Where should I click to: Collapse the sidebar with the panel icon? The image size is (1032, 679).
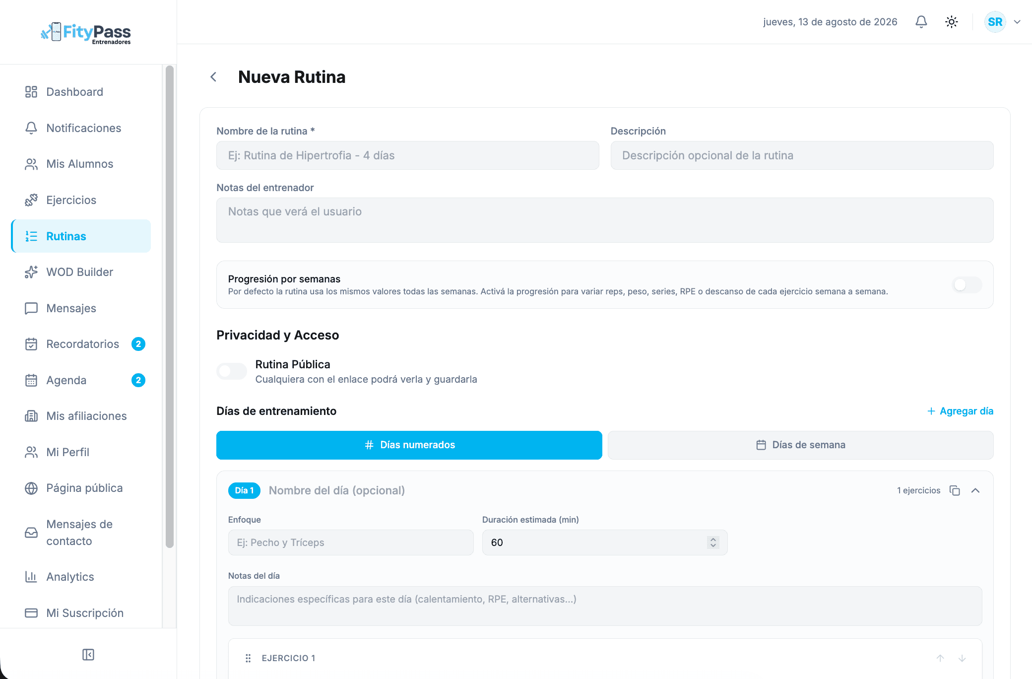click(88, 655)
